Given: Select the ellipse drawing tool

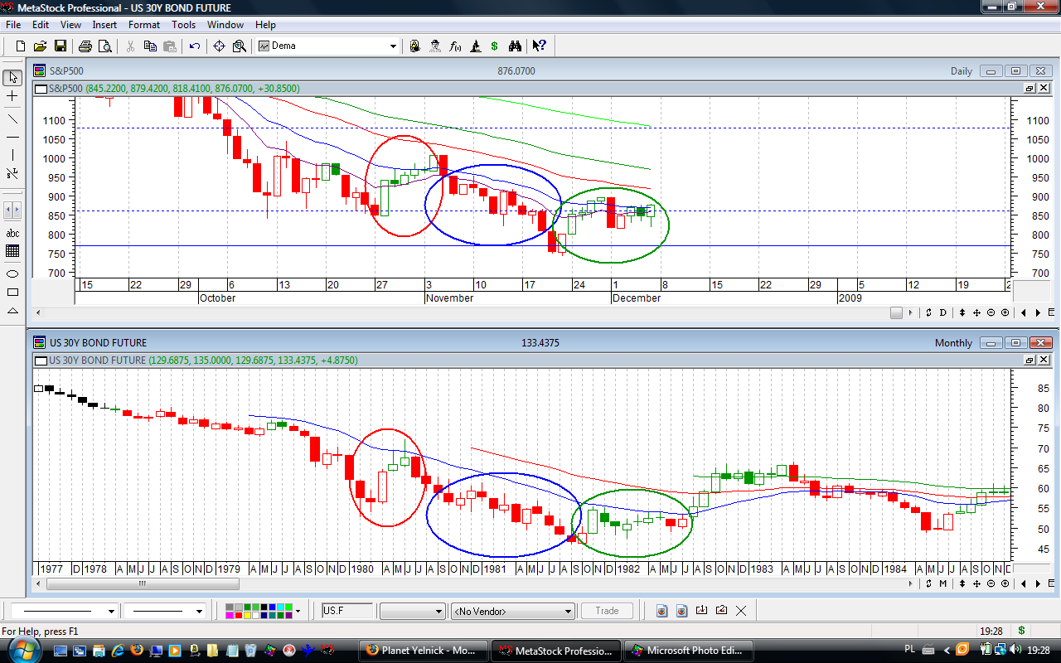Looking at the screenshot, I should point(12,273).
